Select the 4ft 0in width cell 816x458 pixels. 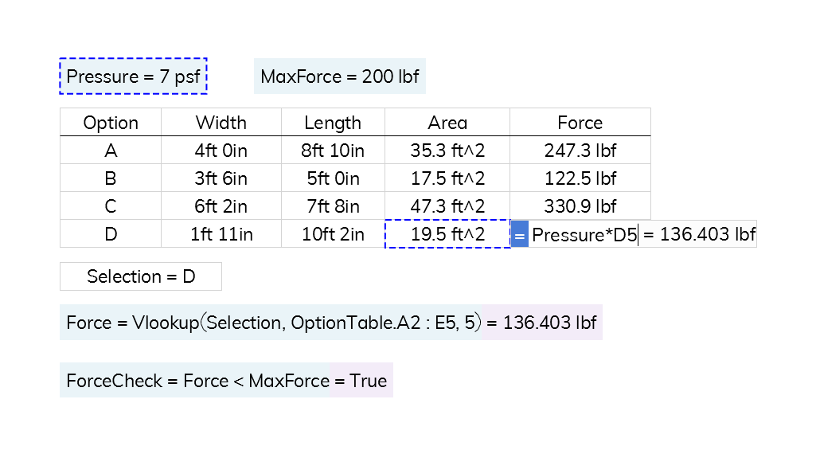[x=221, y=151]
